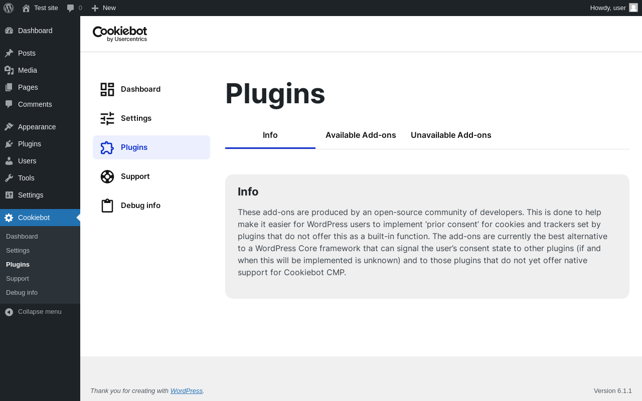Go to Cookiebot Dashboard label in plugin nav
This screenshot has height=401, width=642.
[140, 89]
